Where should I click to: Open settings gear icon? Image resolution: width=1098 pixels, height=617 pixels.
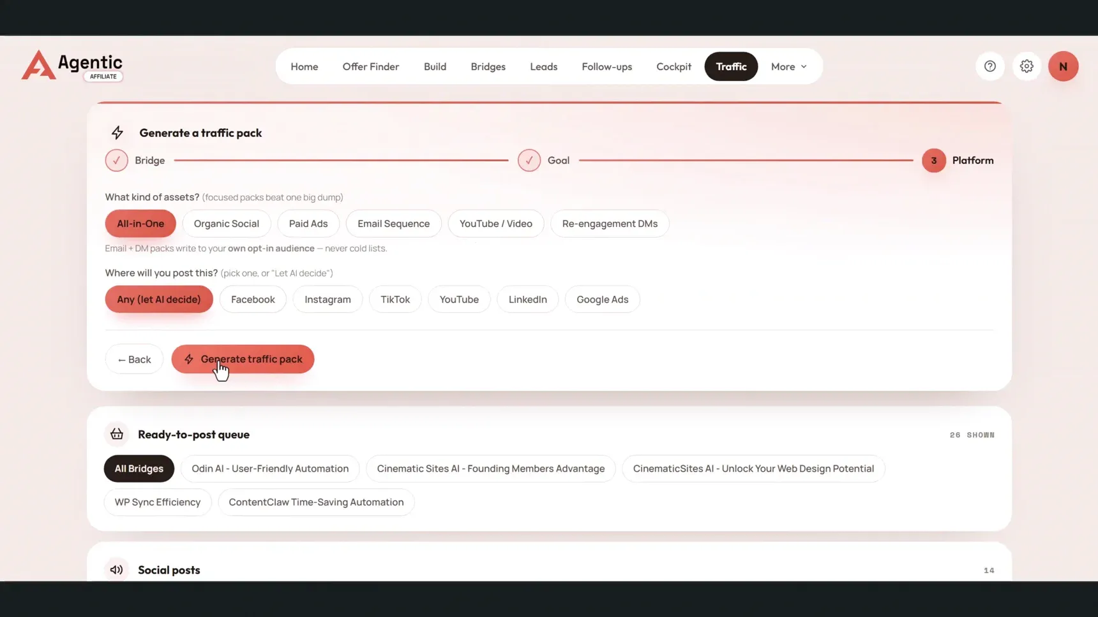[x=1027, y=66]
